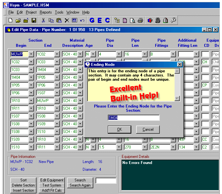222x194 pixels.
Task: Click the stacked coil equipment icon
Action: tap(158, 20)
